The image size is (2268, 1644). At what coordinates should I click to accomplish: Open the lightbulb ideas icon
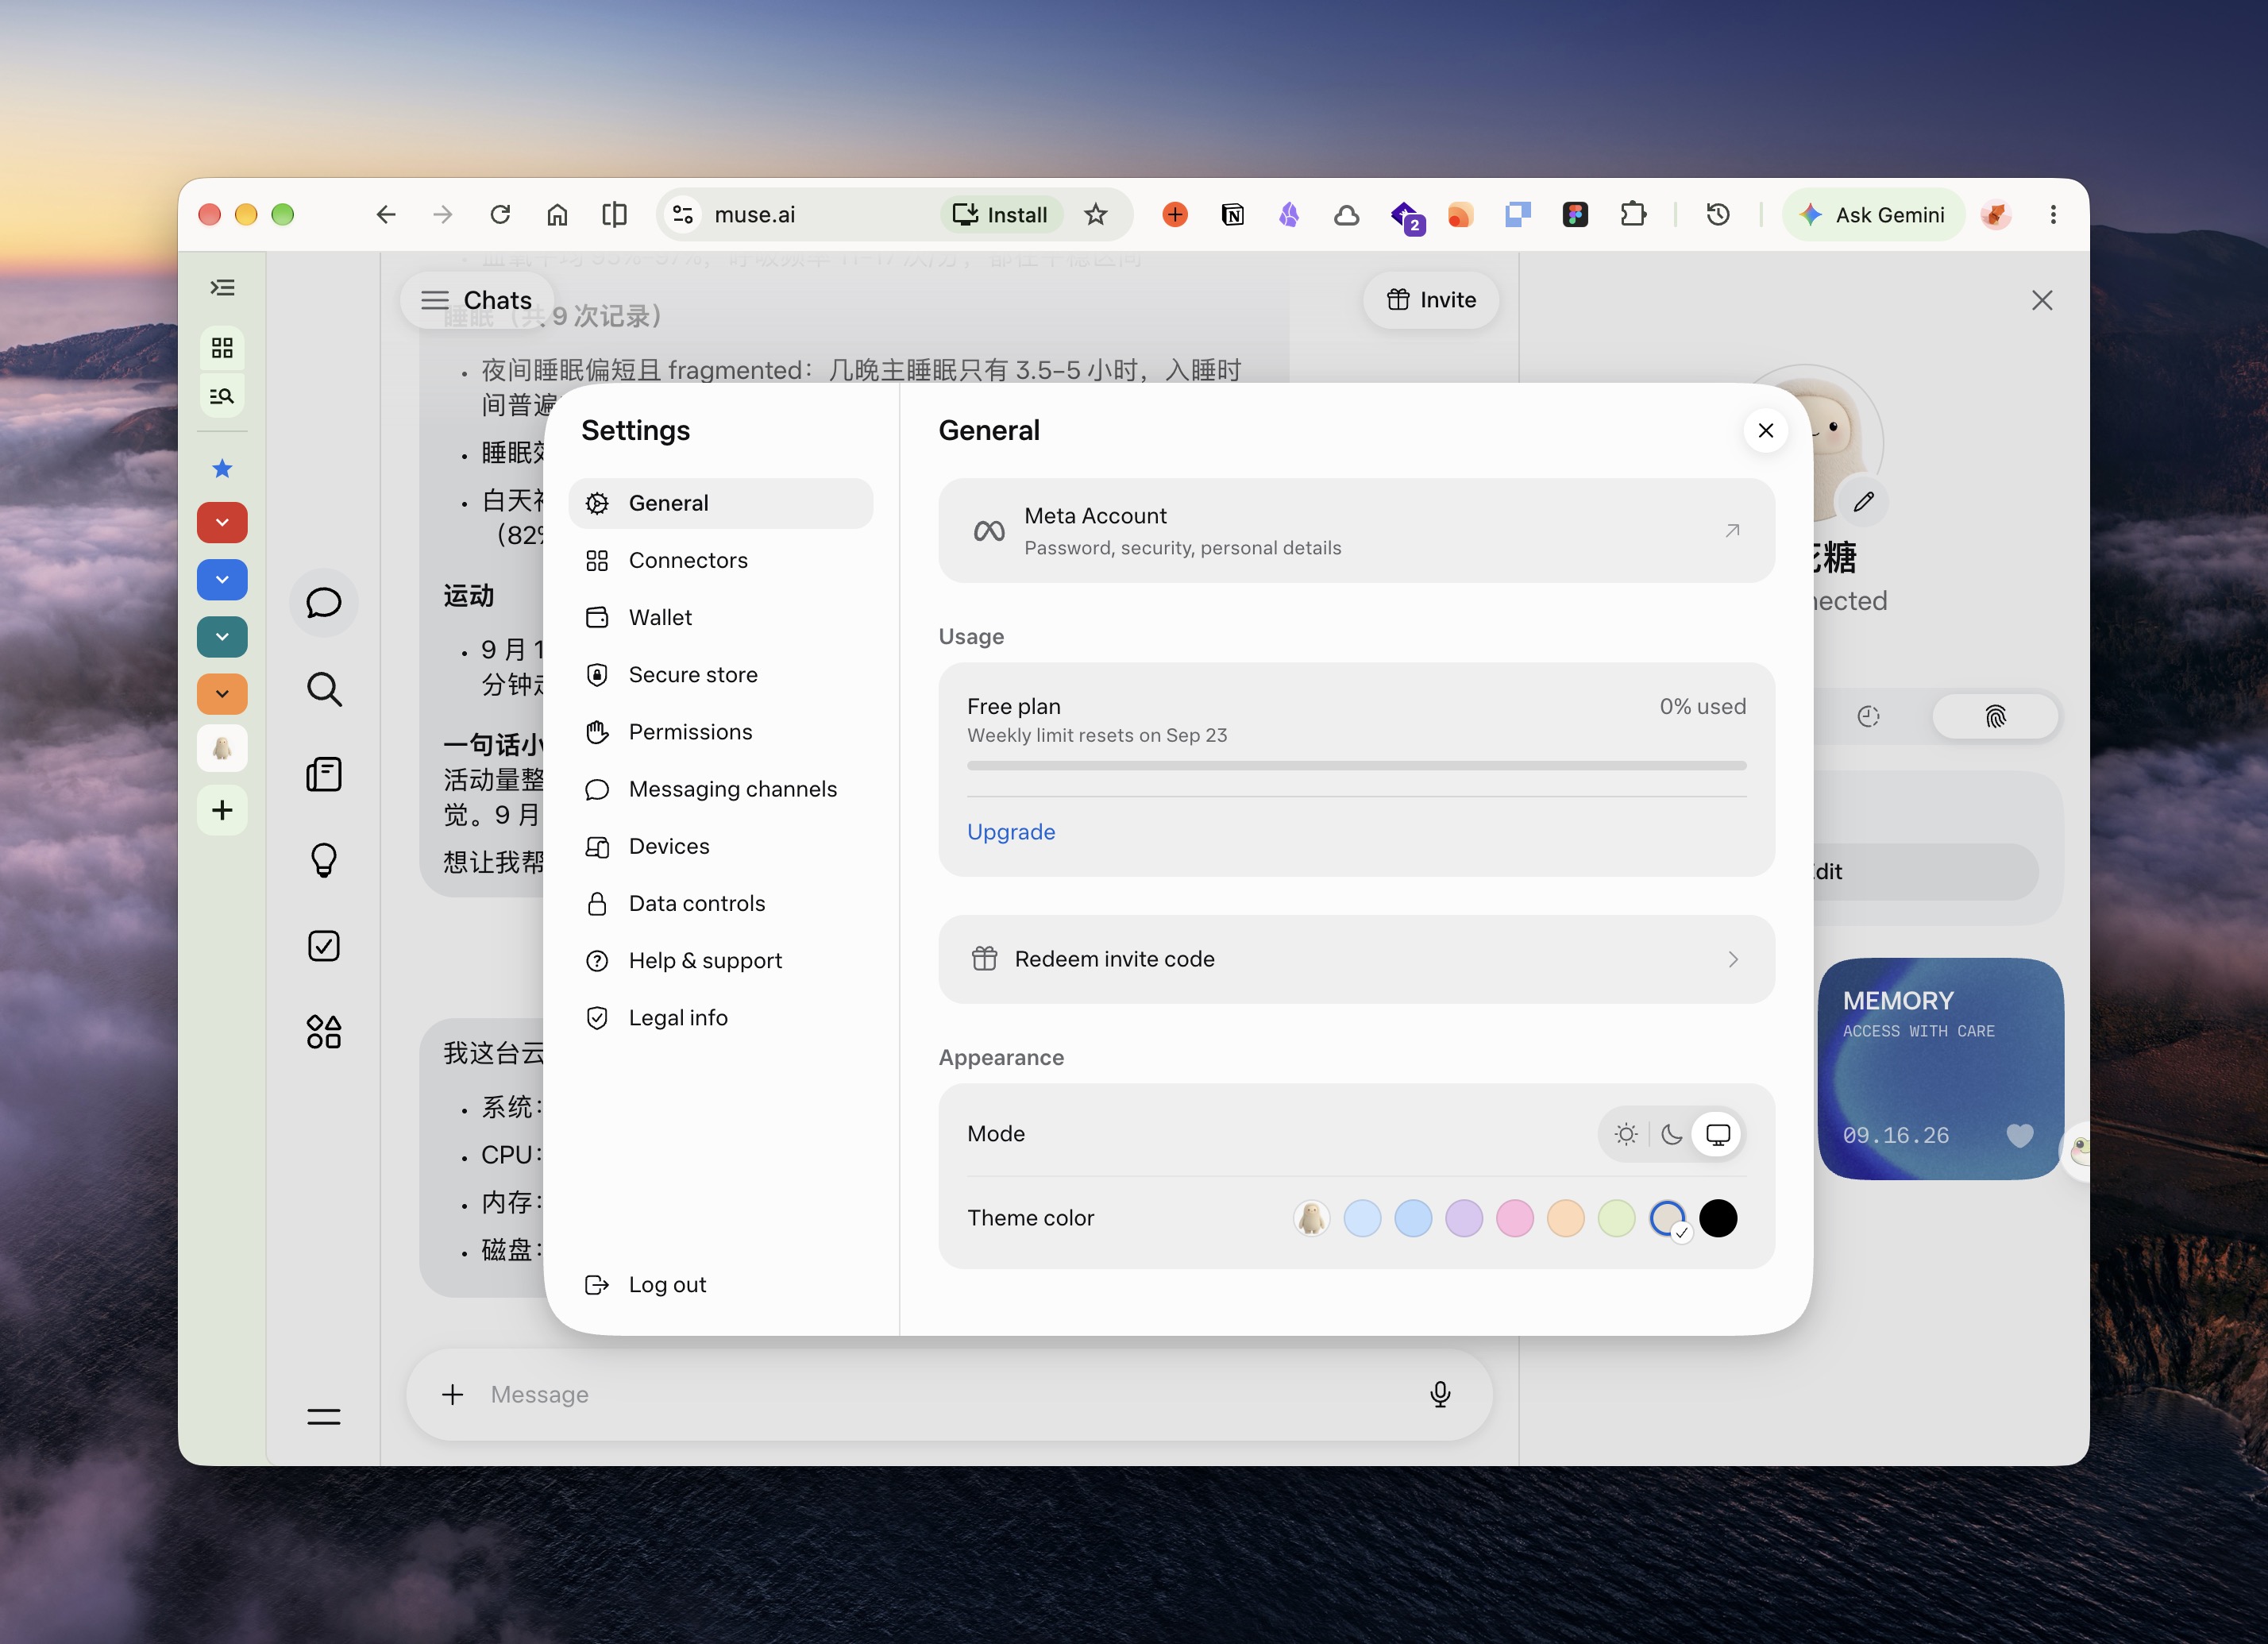click(x=323, y=860)
